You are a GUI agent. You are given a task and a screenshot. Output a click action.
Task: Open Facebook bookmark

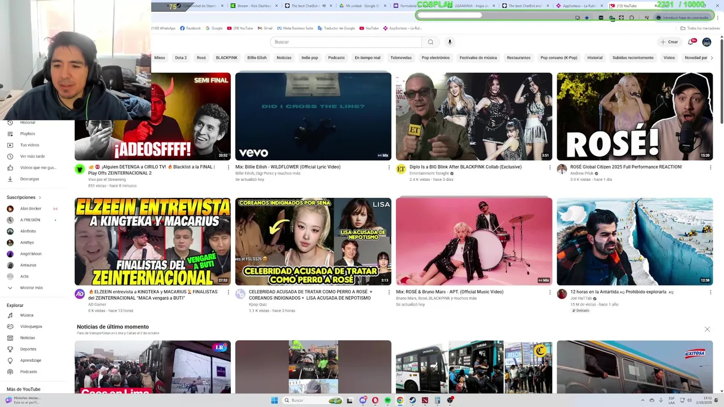191,28
